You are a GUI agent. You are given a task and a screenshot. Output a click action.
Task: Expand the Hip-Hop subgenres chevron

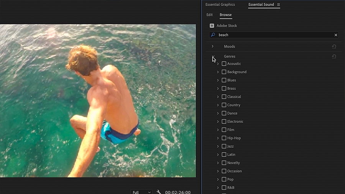[x=218, y=138]
